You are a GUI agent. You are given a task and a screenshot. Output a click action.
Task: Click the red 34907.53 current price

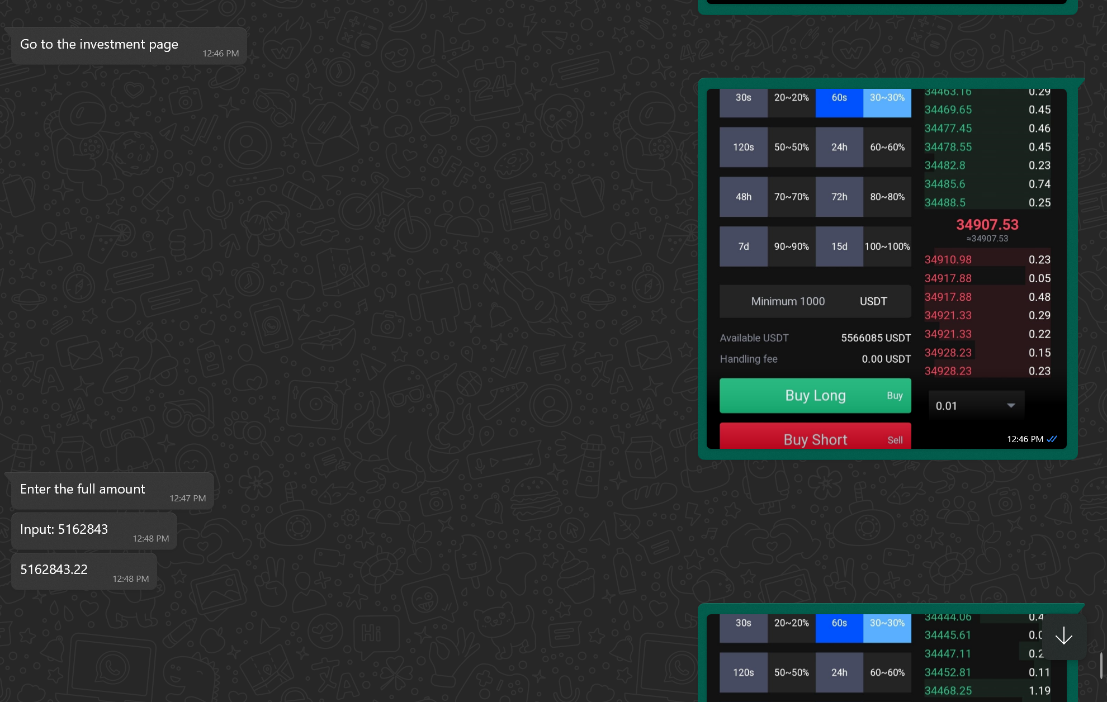[987, 225]
